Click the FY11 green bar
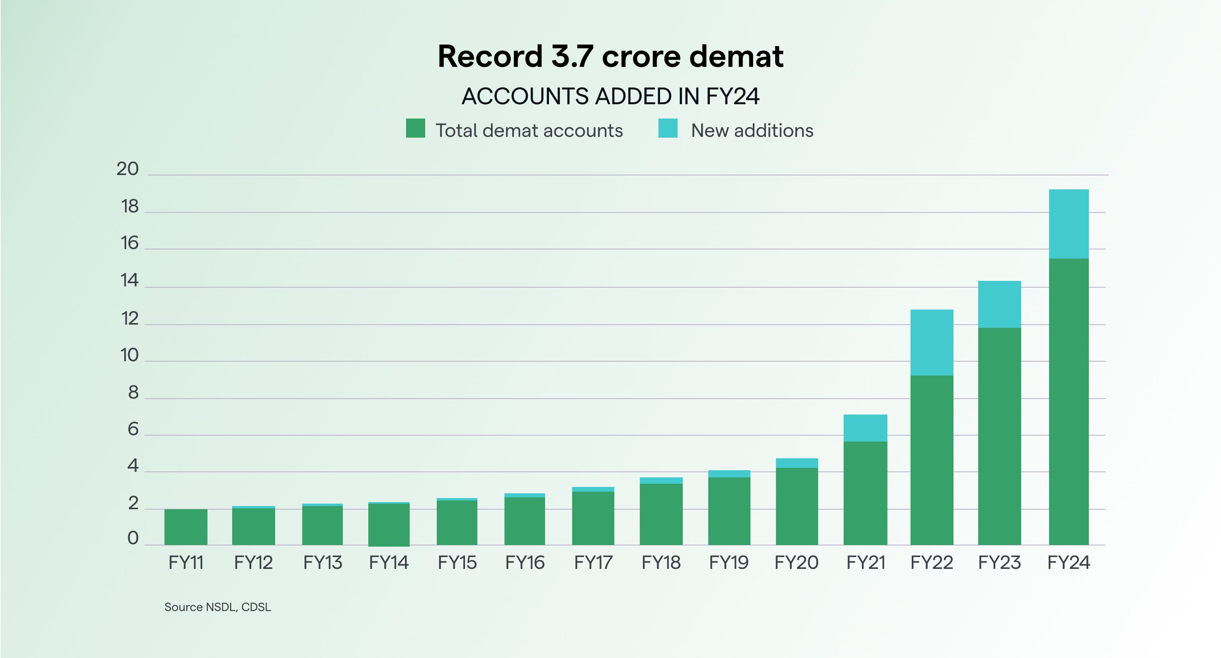 (x=186, y=527)
